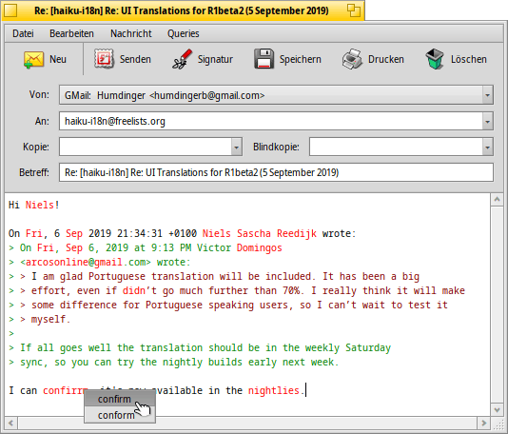This screenshot has width=508, height=434.
Task: Click the Speichern toolbar label
Action: [300, 59]
